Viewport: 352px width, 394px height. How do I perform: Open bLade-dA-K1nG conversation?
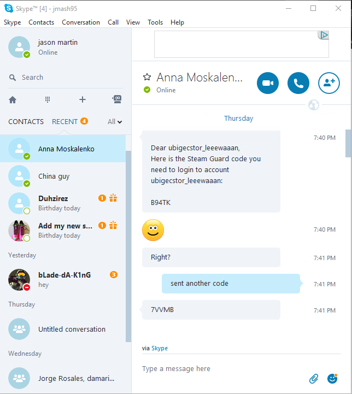pyautogui.click(x=63, y=280)
